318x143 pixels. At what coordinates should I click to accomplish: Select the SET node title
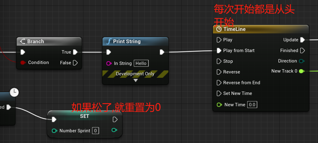pyautogui.click(x=85, y=116)
